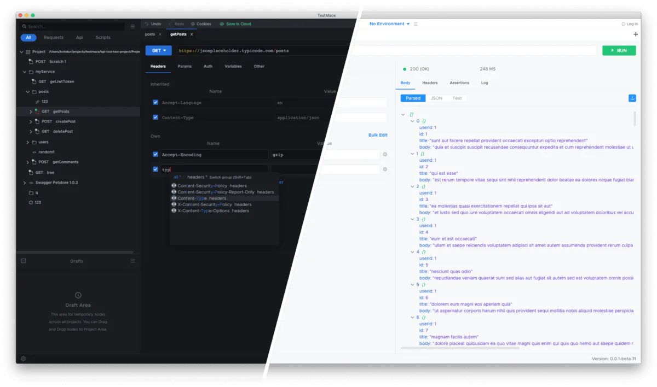Click the Drafts panel menu icon
Viewport: 657px width, 387px height.
coord(133,261)
